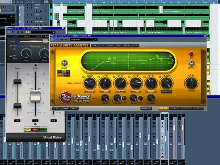Click the Rider fader handle
Screen dimensions: 220x165
pos(35,96)
